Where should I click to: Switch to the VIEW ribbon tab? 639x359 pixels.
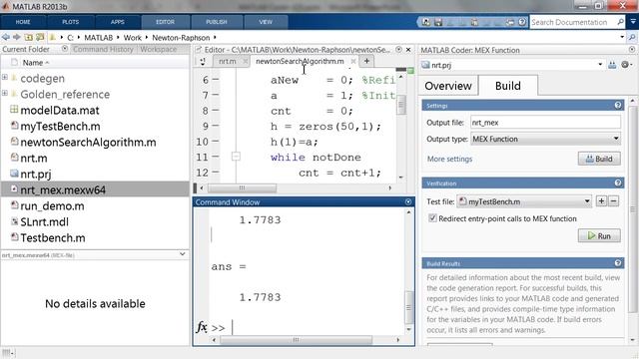(266, 22)
